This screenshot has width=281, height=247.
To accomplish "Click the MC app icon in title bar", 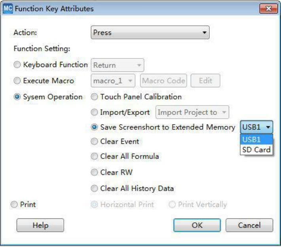I will click(x=8, y=8).
